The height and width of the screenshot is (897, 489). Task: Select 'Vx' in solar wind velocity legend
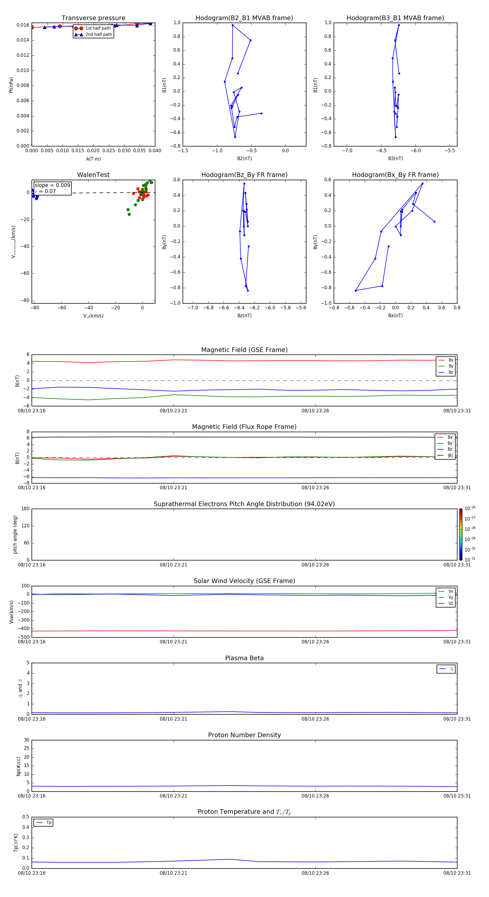point(446,591)
